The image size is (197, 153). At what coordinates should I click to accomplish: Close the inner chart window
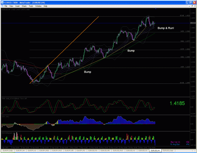coord(194,6)
